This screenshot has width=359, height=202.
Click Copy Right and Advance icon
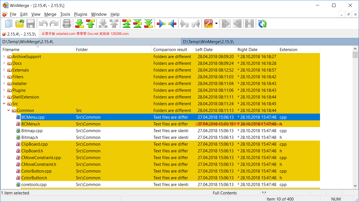[185, 24]
